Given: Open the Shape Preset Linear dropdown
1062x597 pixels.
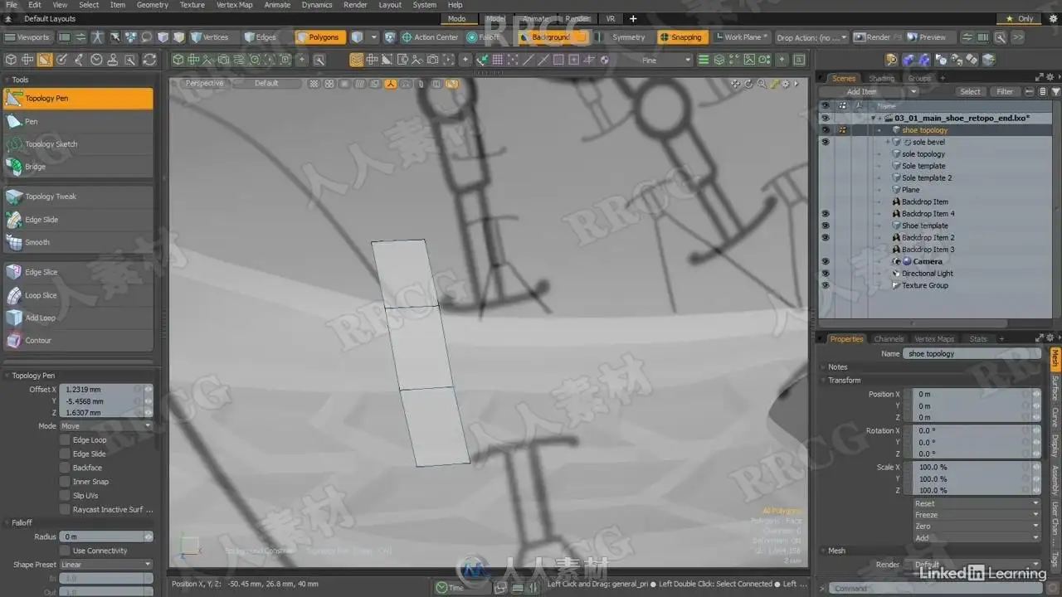Looking at the screenshot, I should pos(106,565).
